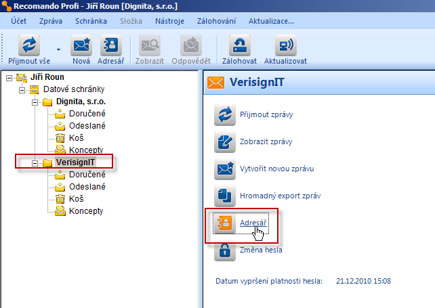Open Odeslané under VerisignIT
This screenshot has width=435, height=308.
coord(87,187)
